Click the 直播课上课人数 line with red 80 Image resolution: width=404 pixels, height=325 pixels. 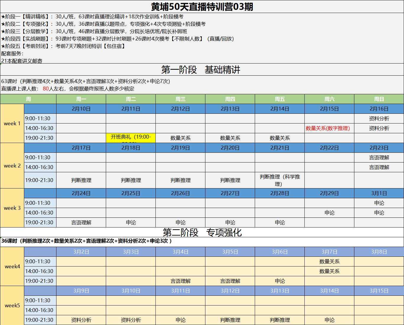(68, 89)
